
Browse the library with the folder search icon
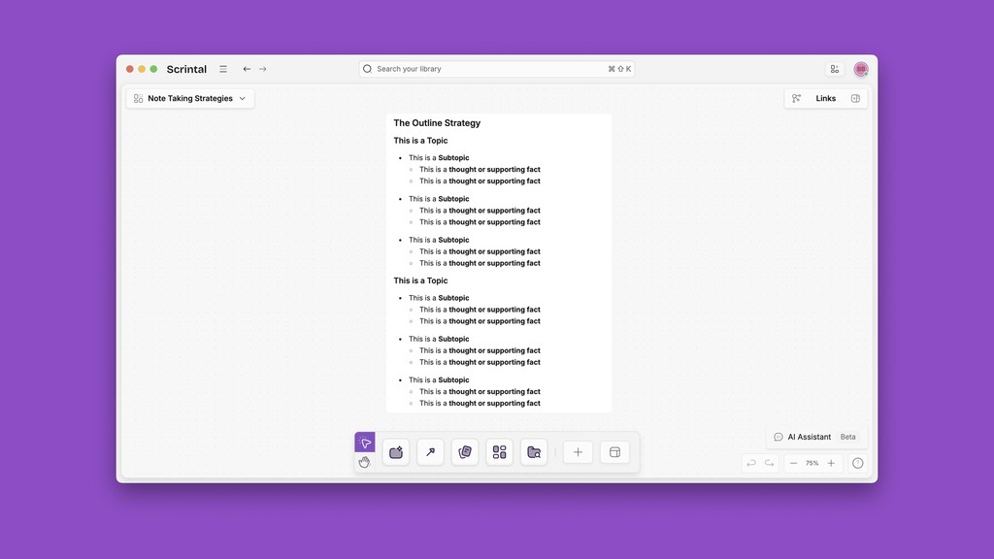click(534, 451)
